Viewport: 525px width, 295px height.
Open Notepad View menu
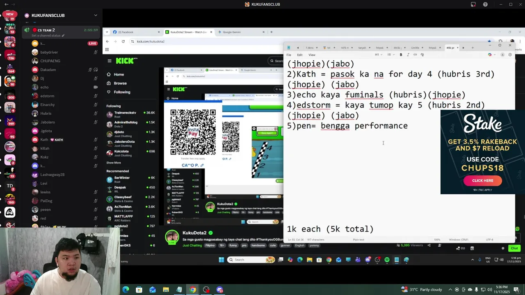tap(312, 55)
